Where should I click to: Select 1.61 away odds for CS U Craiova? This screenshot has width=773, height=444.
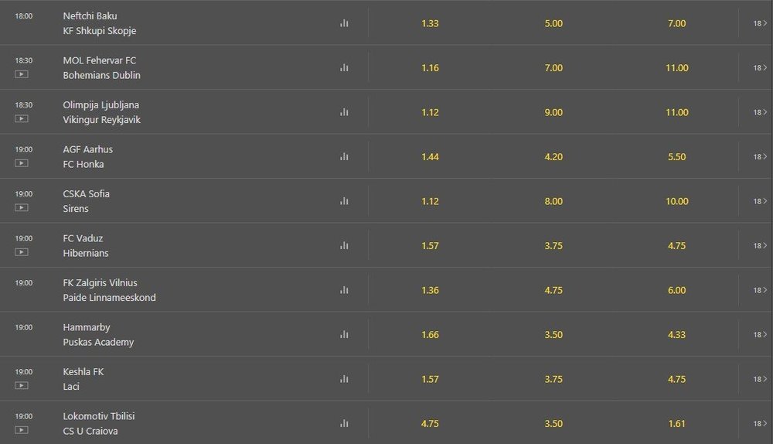pos(677,423)
